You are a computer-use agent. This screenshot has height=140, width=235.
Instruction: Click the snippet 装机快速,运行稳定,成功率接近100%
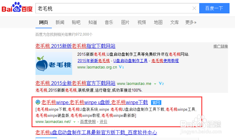tap(110, 90)
